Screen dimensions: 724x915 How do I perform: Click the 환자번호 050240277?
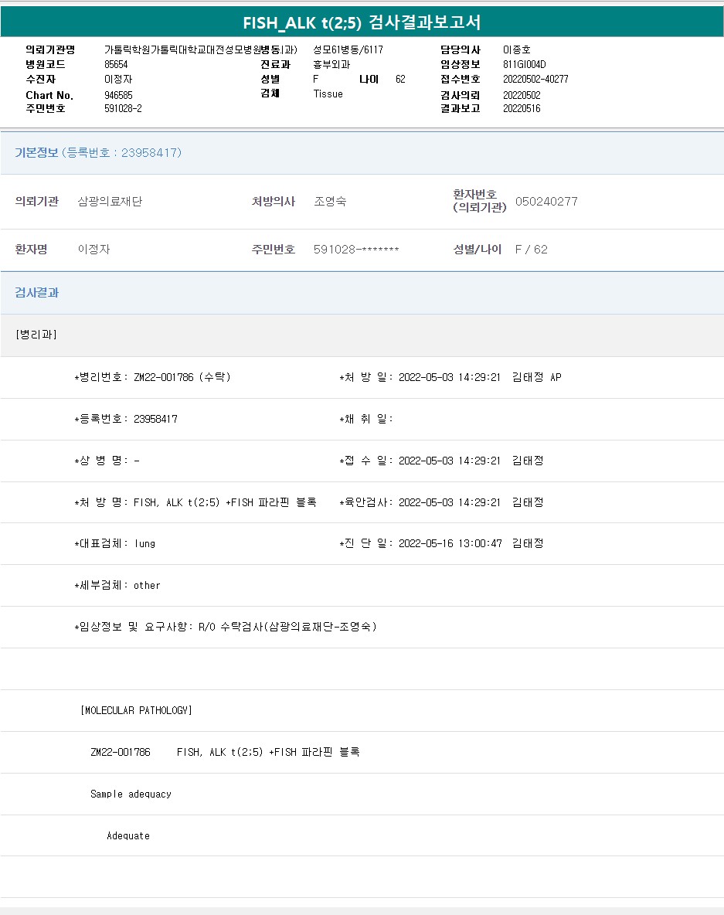pos(546,202)
